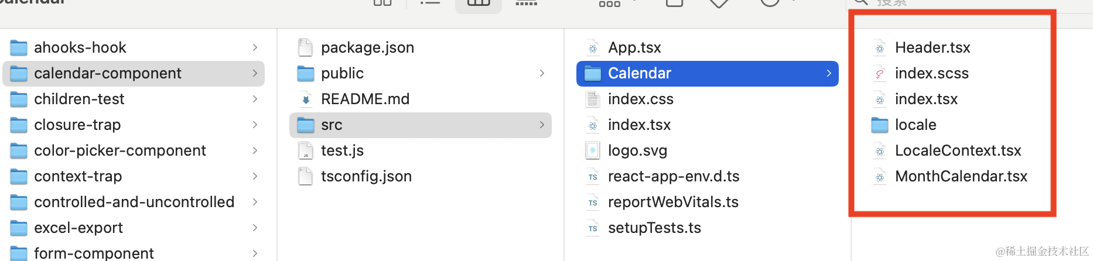
Task: Click the README.md markdown file icon
Action: 305,99
